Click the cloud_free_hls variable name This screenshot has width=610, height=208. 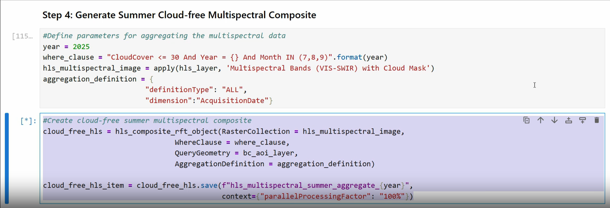pyautogui.click(x=73, y=131)
